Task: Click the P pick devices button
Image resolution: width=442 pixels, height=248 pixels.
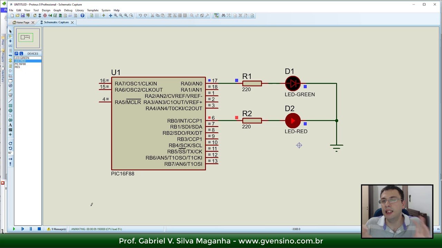Action: (17, 54)
